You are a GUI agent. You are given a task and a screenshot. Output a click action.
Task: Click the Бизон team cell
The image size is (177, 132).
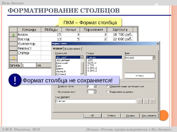coord(29,34)
